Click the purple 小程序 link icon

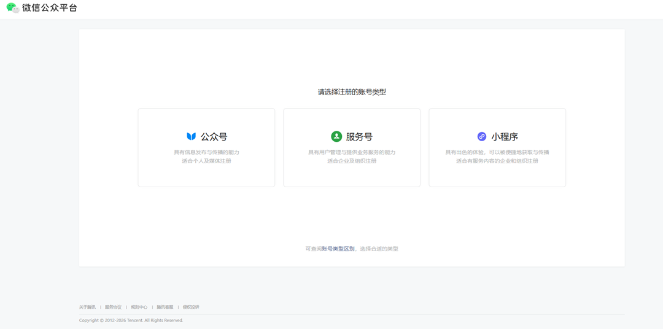(x=482, y=137)
